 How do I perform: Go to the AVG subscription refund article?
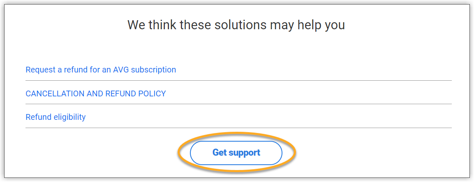pyautogui.click(x=101, y=70)
